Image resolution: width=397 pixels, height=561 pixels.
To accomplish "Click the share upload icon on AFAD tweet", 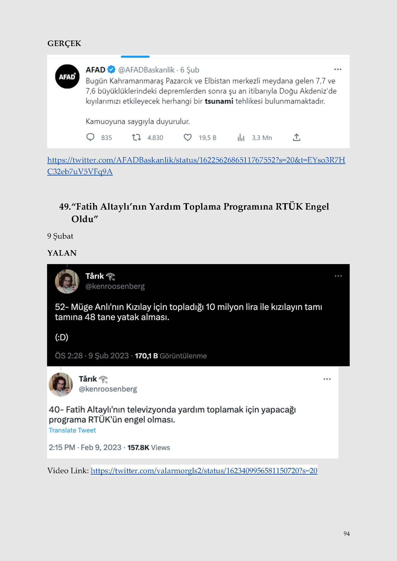I will pos(297,137).
